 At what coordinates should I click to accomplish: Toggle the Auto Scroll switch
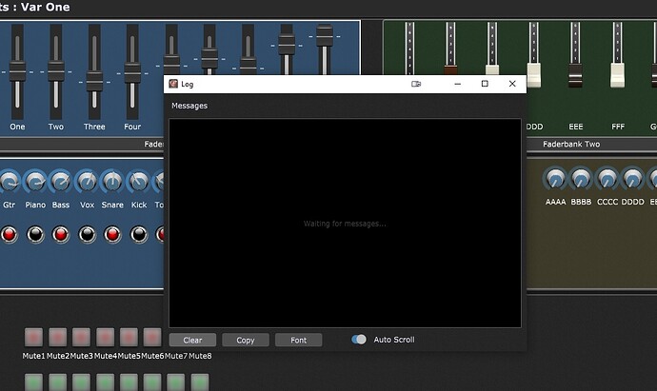[359, 339]
